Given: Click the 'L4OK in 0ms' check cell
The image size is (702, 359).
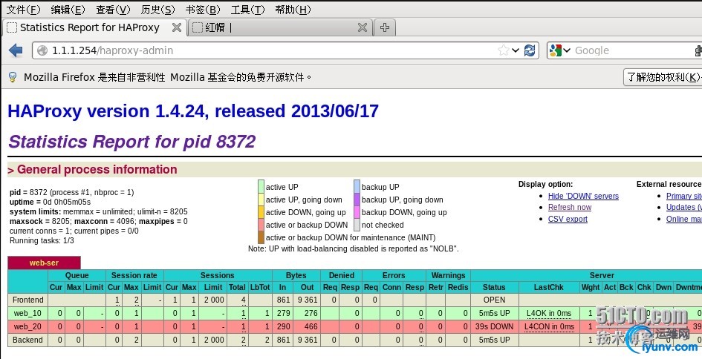Looking at the screenshot, I should pos(549,314).
